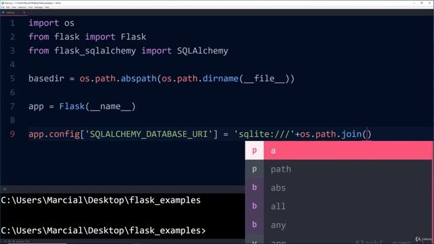Viewport: 434px width, 244px height.
Task: Choose the 'all' autocomplete suggestion
Action: point(339,206)
